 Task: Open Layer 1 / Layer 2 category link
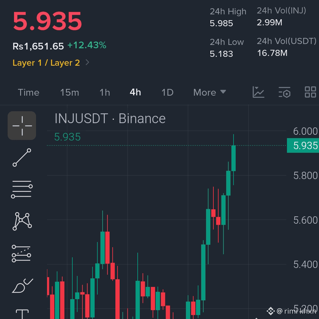point(46,63)
